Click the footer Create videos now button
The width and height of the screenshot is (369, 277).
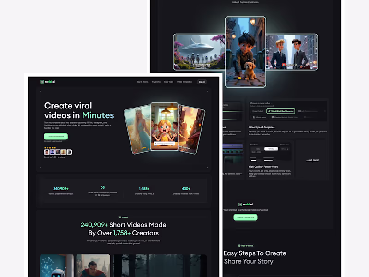tap(245, 217)
